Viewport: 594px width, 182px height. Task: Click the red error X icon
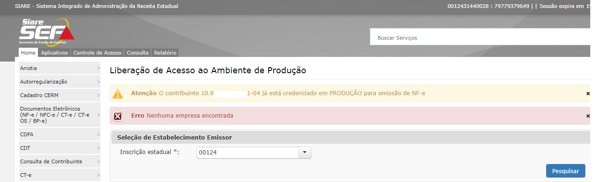point(118,116)
